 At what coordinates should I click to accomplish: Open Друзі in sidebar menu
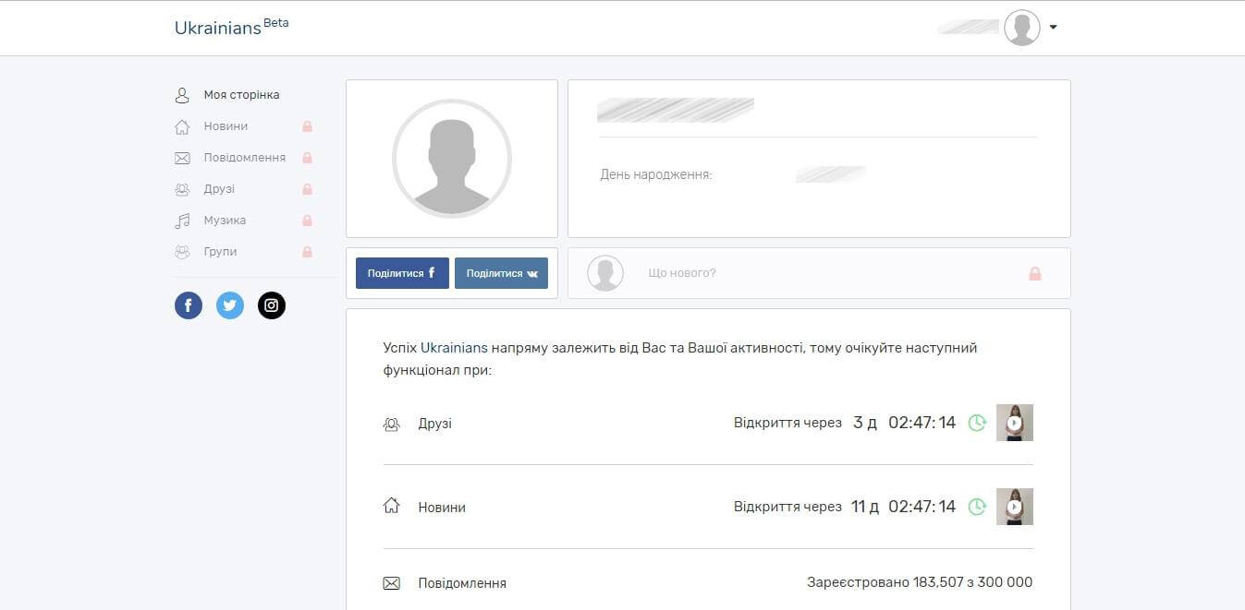pyautogui.click(x=219, y=189)
